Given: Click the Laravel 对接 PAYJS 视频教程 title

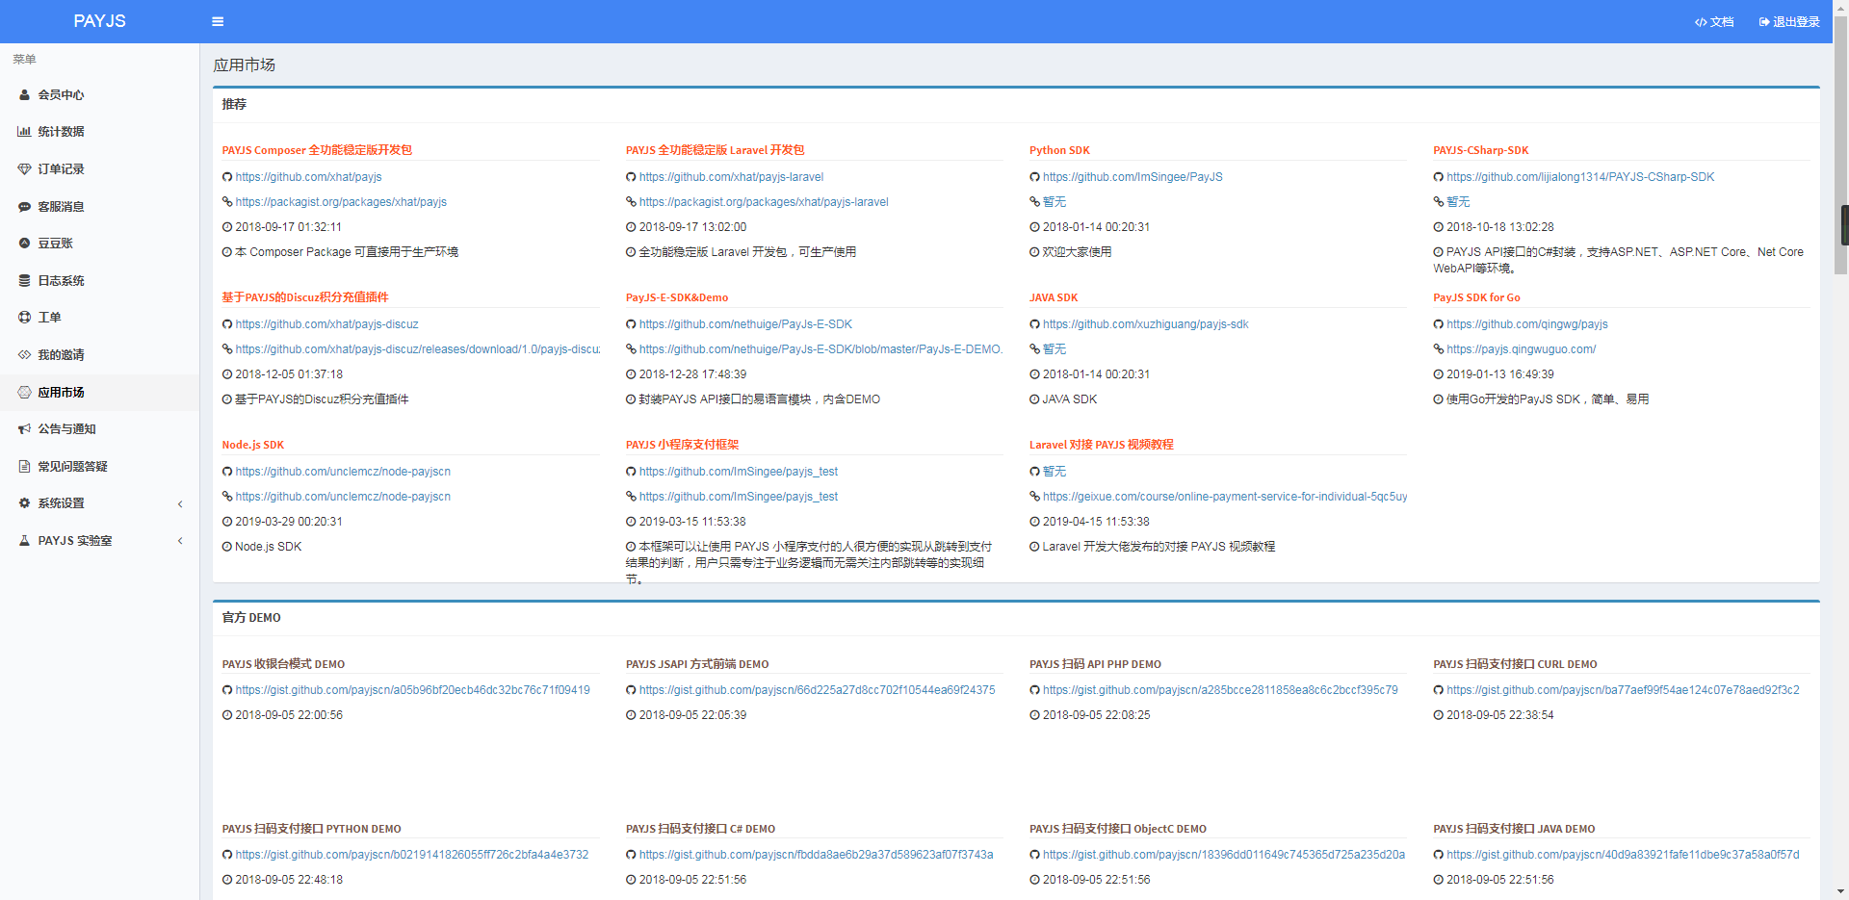Looking at the screenshot, I should [x=1102, y=445].
